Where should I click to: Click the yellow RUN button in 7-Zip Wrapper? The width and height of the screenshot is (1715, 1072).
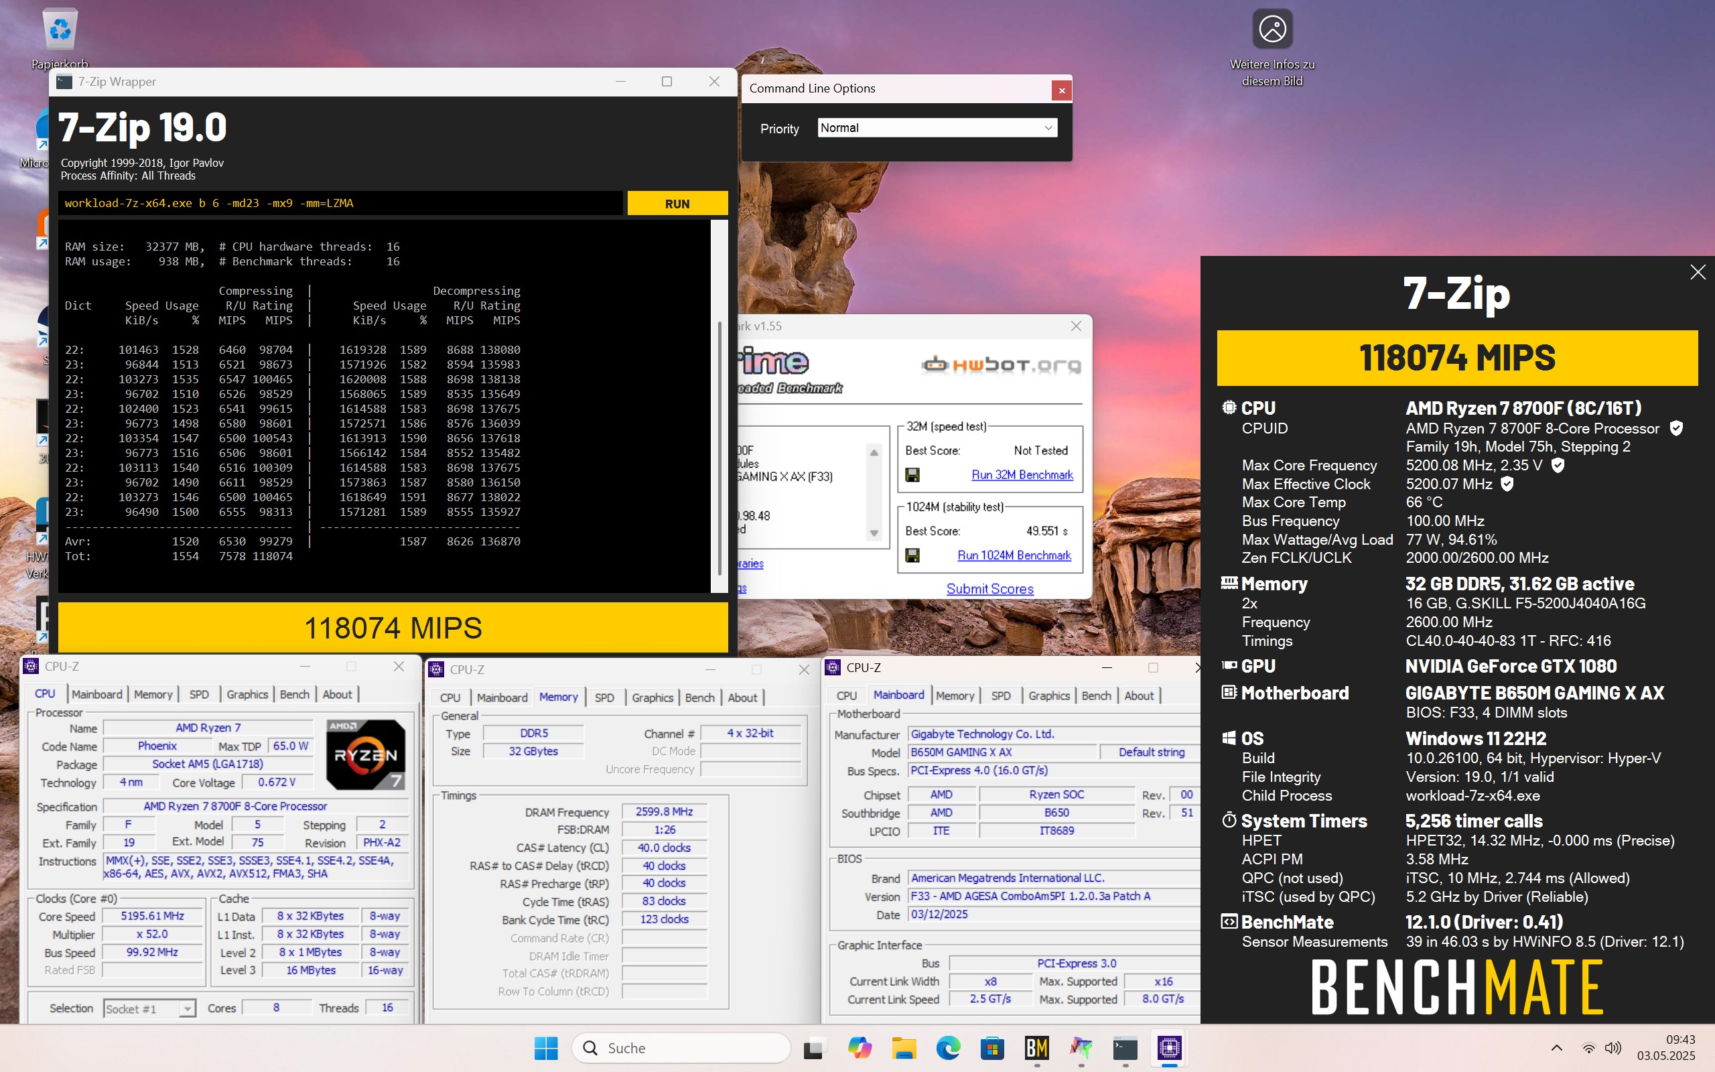pyautogui.click(x=677, y=204)
